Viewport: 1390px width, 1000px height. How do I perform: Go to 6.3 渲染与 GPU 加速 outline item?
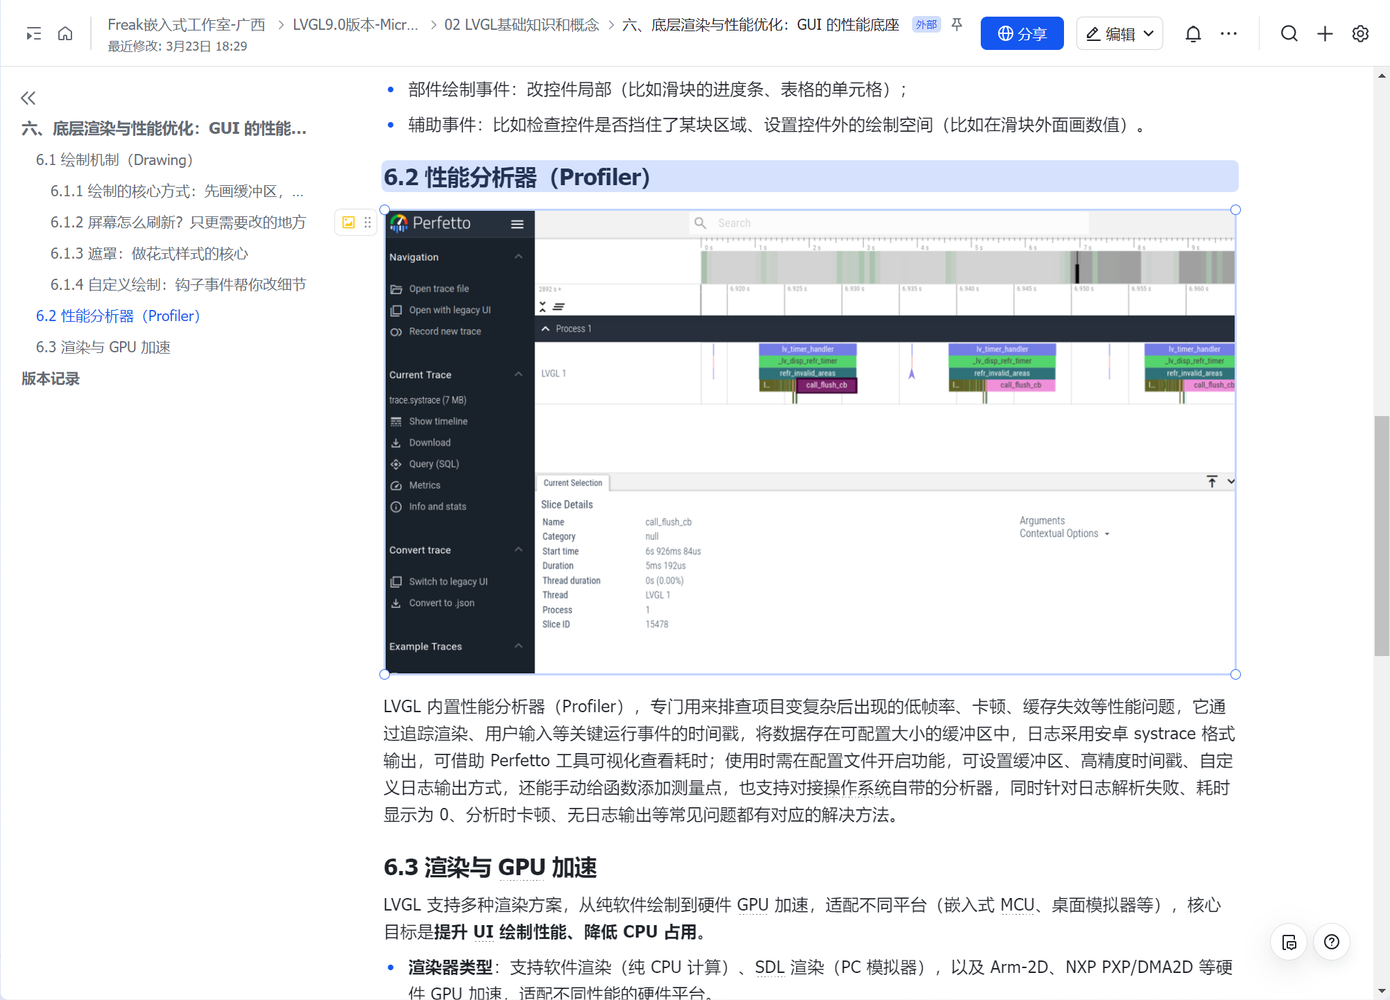click(x=103, y=347)
